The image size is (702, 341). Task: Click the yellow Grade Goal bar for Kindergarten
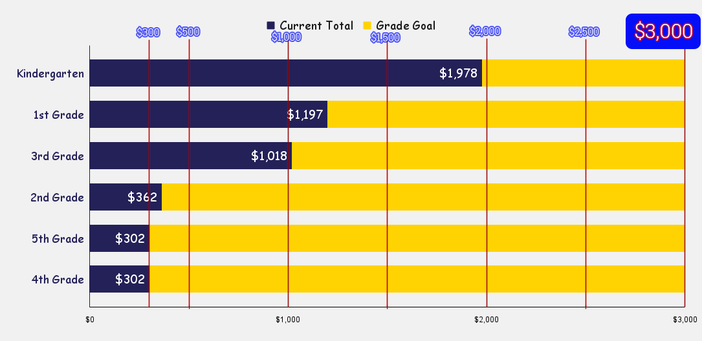click(582, 73)
